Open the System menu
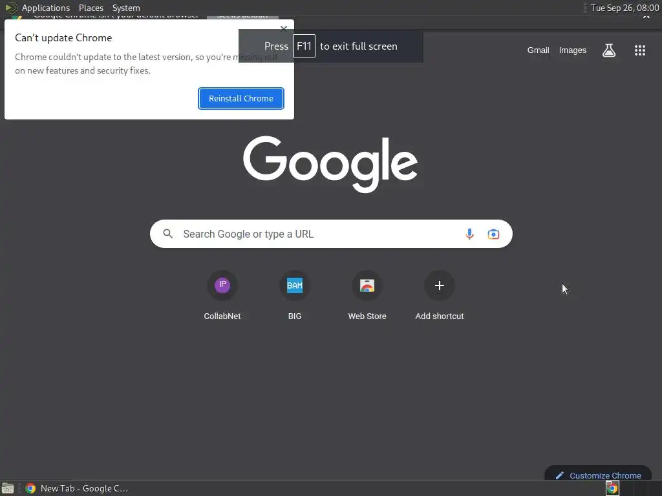662x496 pixels. point(126,8)
